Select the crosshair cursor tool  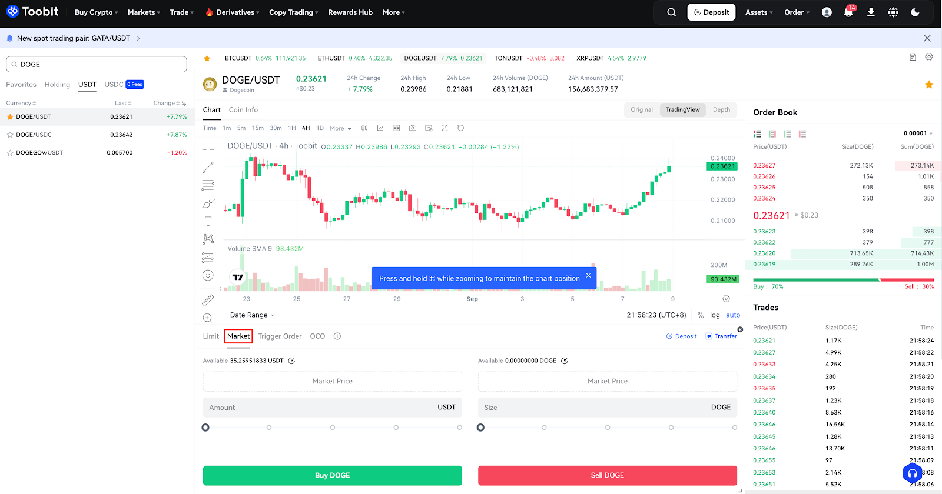click(208, 149)
